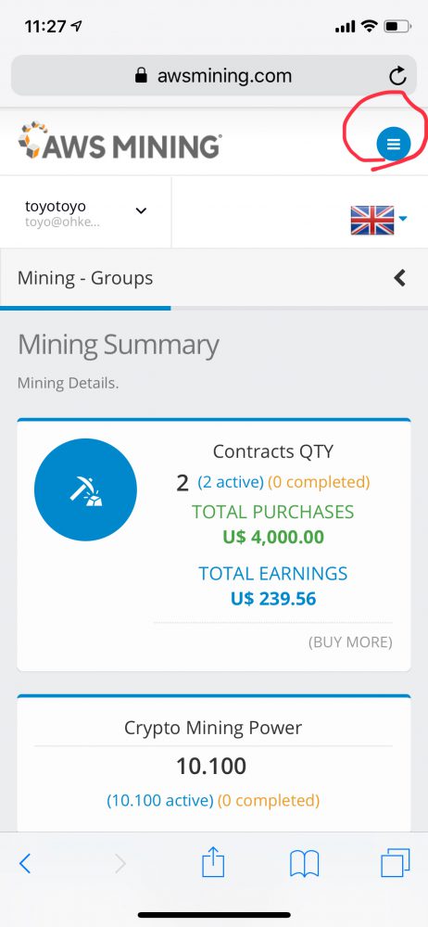Tap the Safari forward arrow
Image resolution: width=428 pixels, height=927 pixels.
(120, 864)
